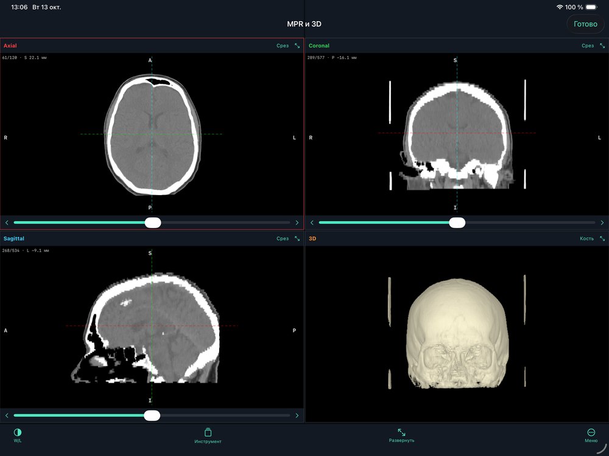
Task: Tap the Готово button
Action: (585, 24)
